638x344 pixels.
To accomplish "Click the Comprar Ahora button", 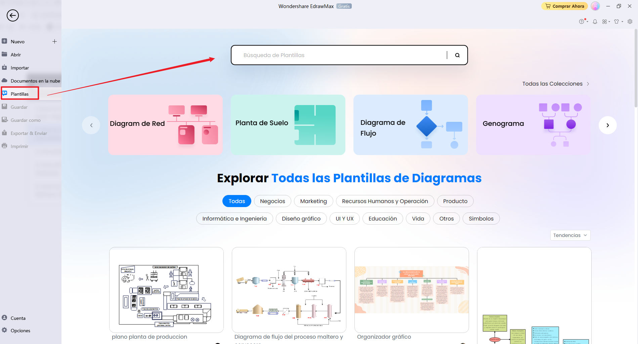I will coord(564,6).
